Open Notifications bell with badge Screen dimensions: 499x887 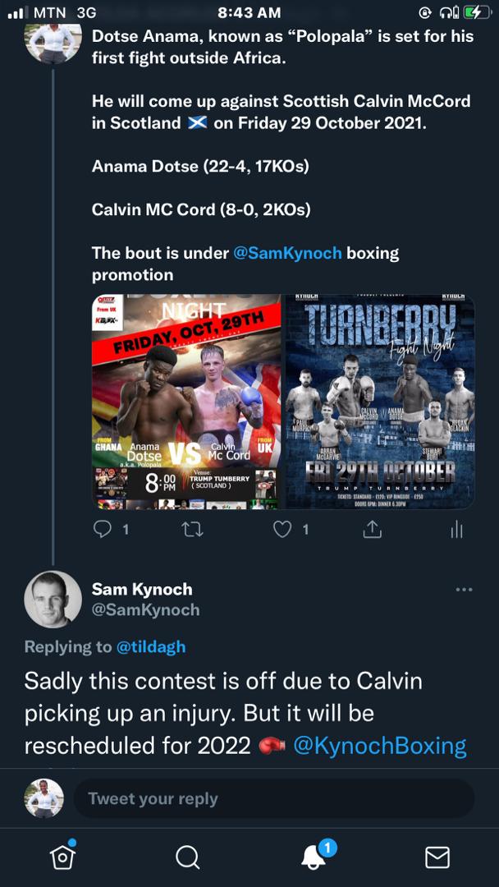pos(313,856)
